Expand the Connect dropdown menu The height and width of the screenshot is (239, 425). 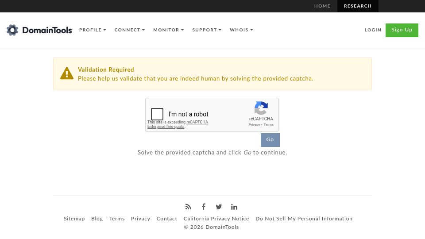coord(130,30)
